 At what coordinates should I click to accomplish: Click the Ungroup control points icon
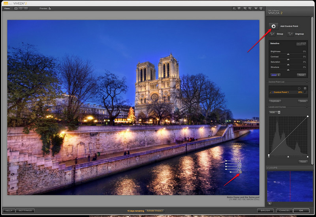(x=290, y=34)
